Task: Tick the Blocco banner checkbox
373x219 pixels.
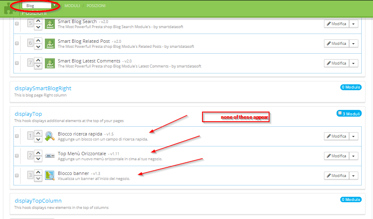Action: point(17,175)
